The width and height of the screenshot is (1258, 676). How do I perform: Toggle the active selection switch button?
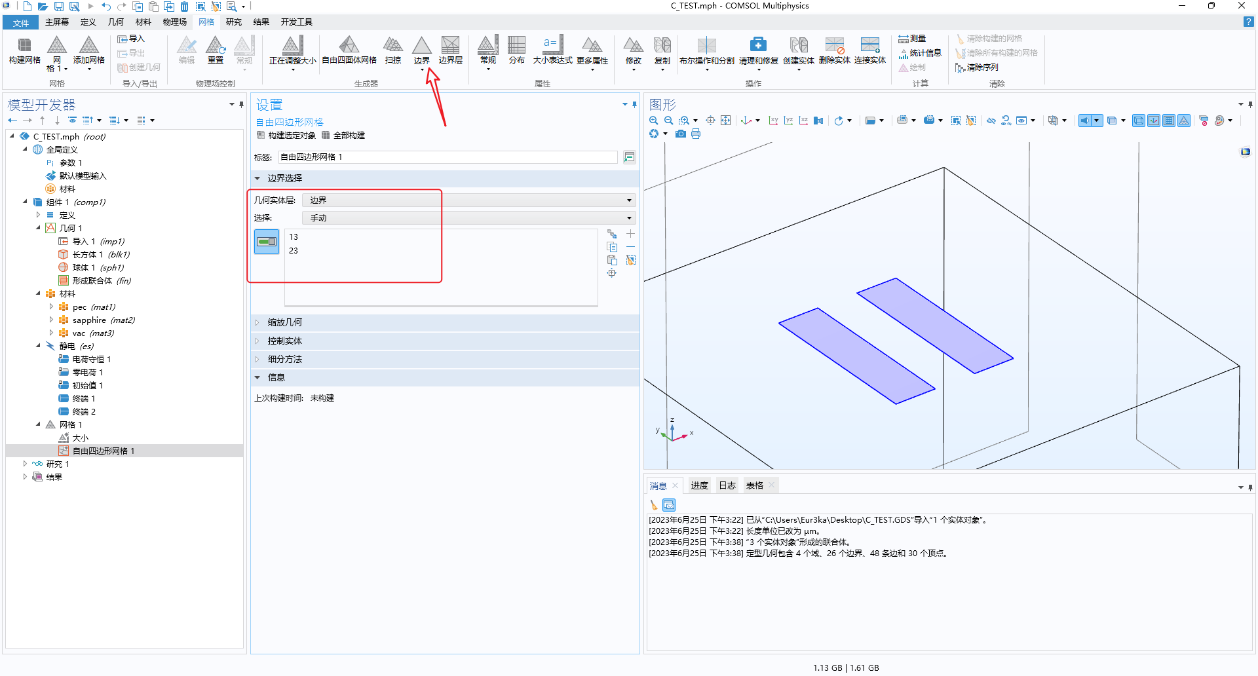tap(267, 242)
